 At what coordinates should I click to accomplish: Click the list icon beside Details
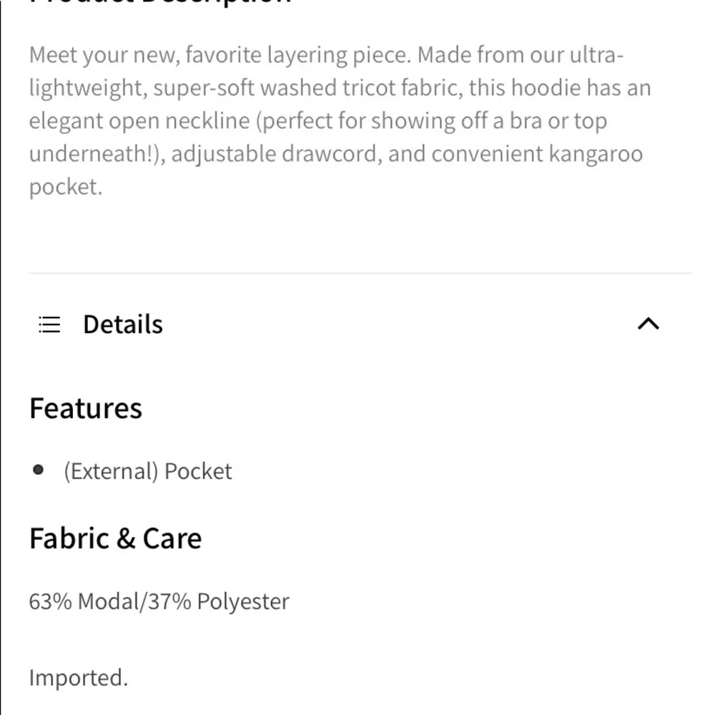click(x=49, y=325)
